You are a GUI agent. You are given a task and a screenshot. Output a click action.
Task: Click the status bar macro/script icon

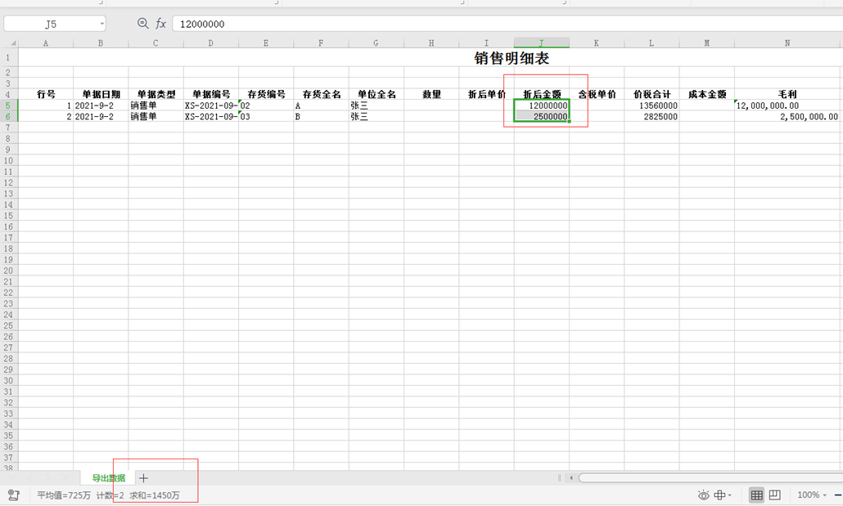coord(14,495)
